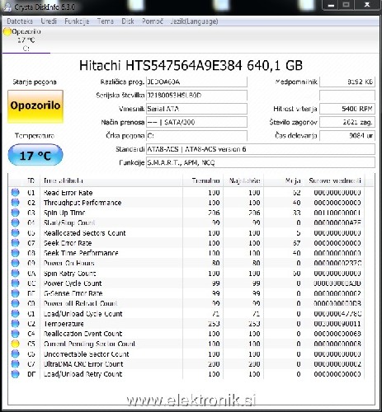Minimize the CrystalDiskInfo window
This screenshot has height=412, width=382.
coord(332,5)
